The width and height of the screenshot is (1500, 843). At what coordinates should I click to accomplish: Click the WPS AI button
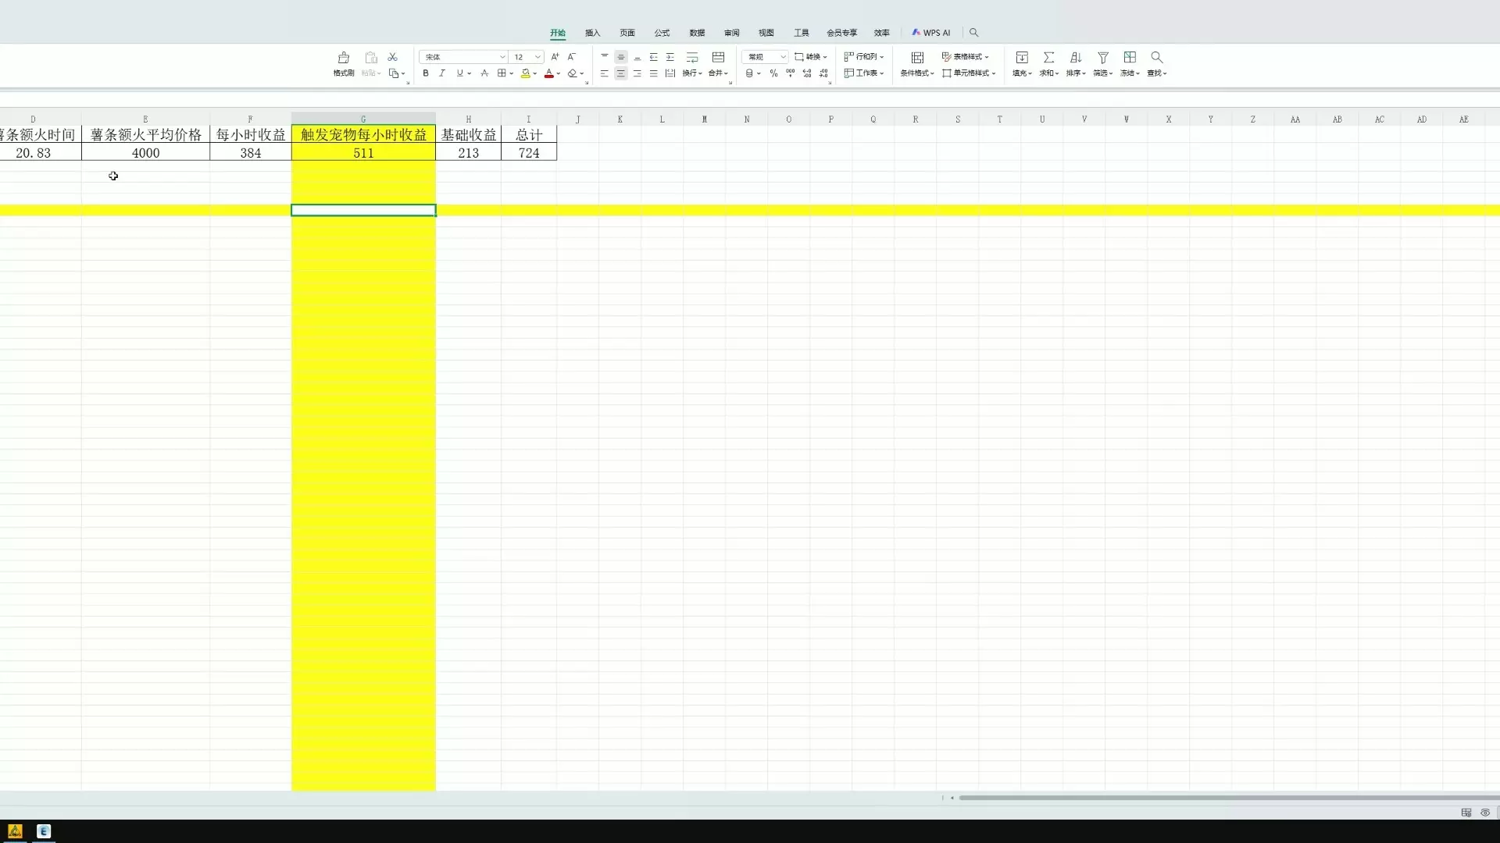(x=931, y=33)
